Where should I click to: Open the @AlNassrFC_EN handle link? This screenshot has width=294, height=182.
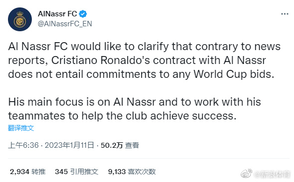(x=65, y=24)
